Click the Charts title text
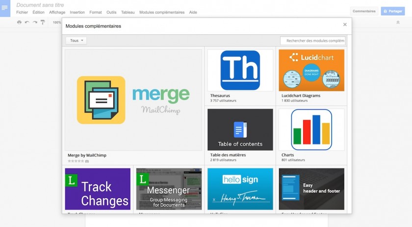The image size is (412, 227). (x=287, y=155)
